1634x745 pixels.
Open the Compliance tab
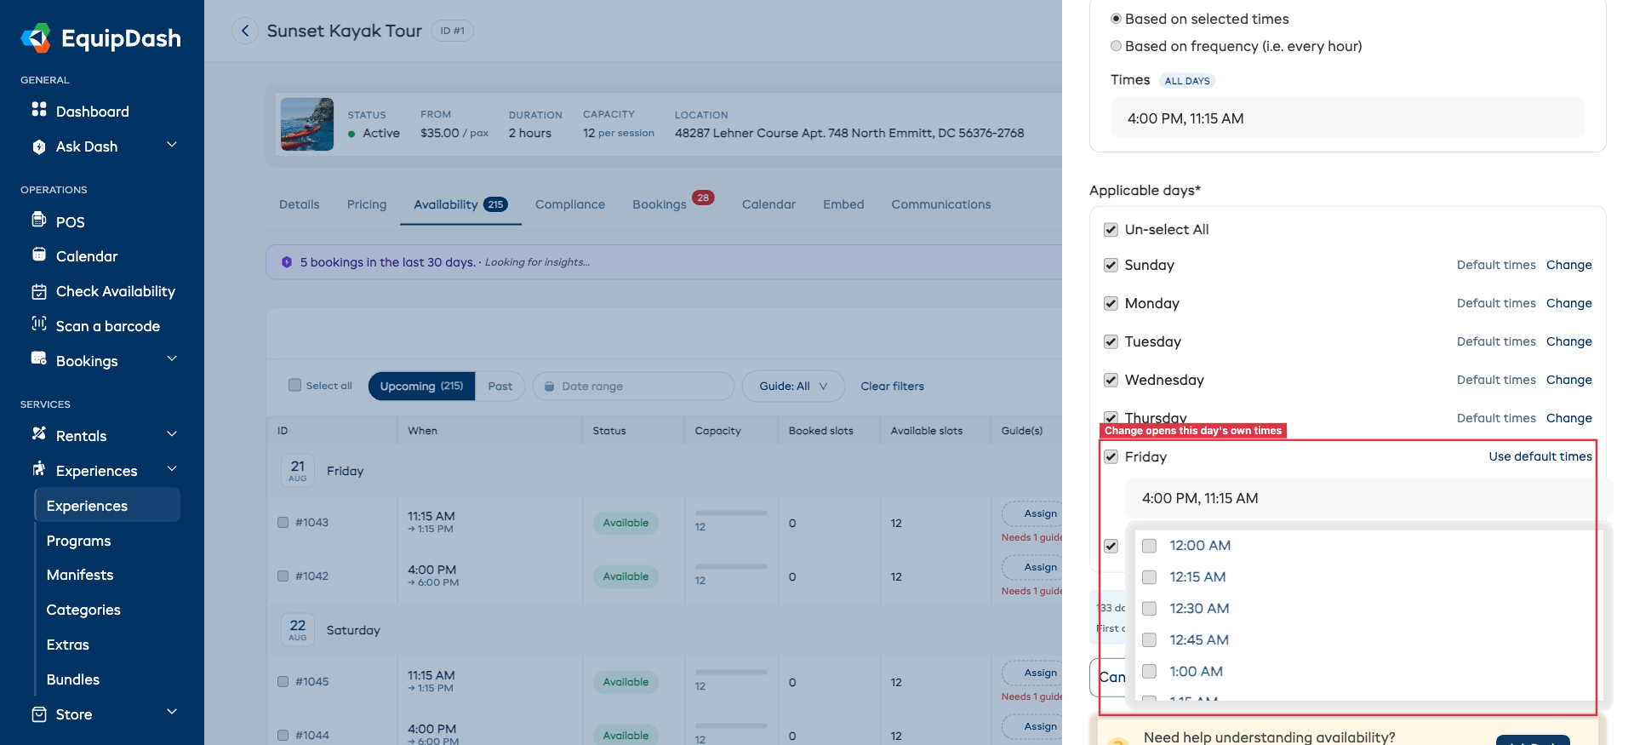tap(570, 204)
